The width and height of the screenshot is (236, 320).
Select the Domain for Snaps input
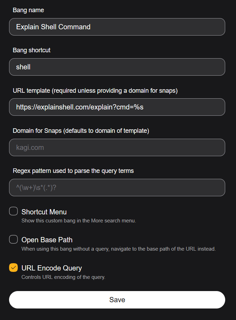pyautogui.click(x=117, y=147)
